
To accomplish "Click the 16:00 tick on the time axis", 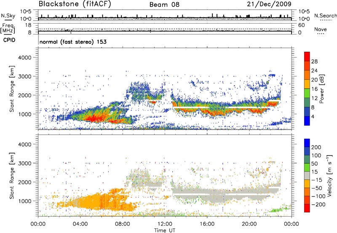I will click(x=207, y=224).
